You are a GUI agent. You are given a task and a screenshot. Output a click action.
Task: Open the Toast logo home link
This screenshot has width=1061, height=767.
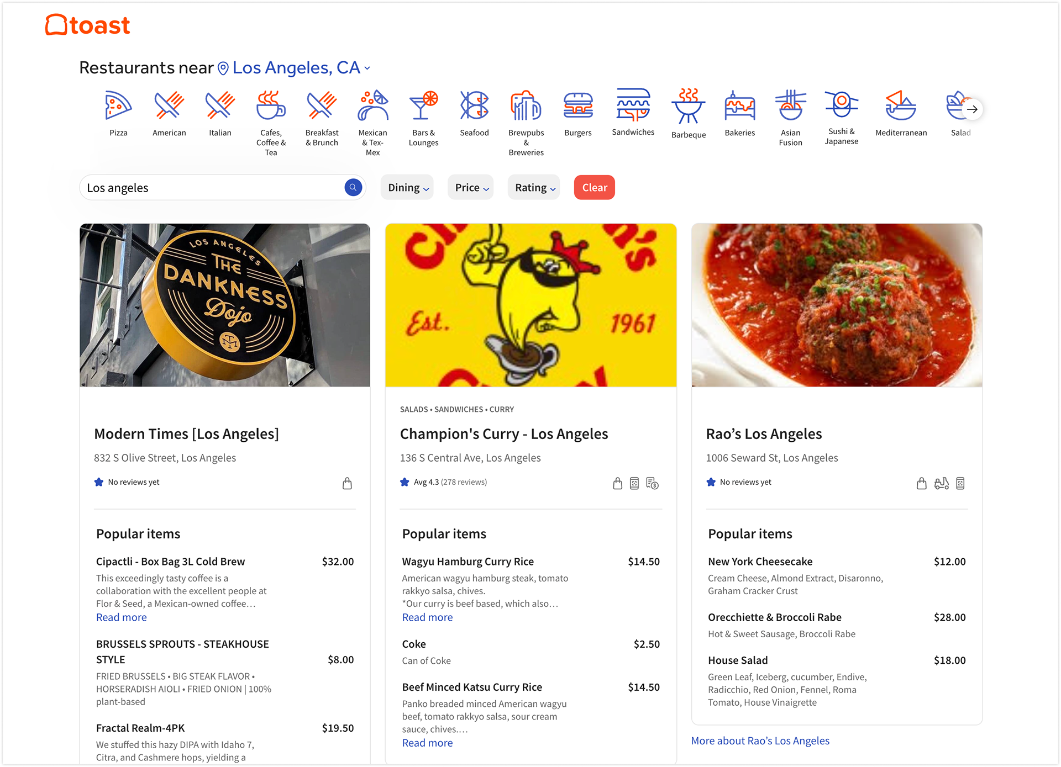coord(87,25)
